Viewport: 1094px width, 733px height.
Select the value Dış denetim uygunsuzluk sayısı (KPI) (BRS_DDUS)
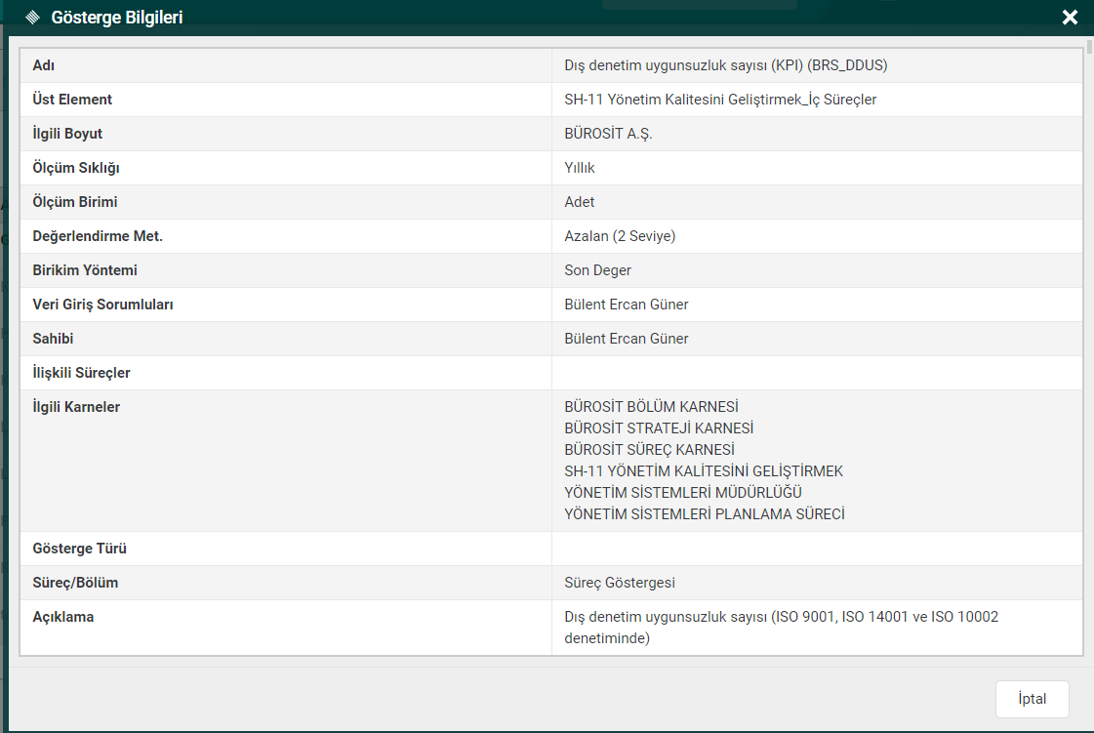coord(726,65)
